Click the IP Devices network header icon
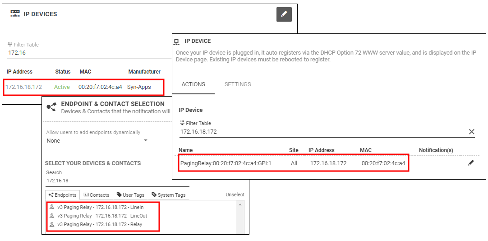The image size is (488, 241). pos(15,14)
